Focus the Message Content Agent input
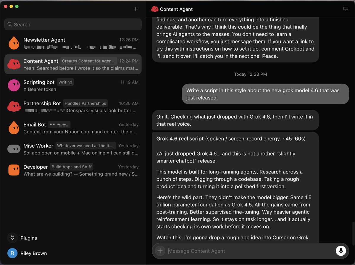 tap(250, 251)
